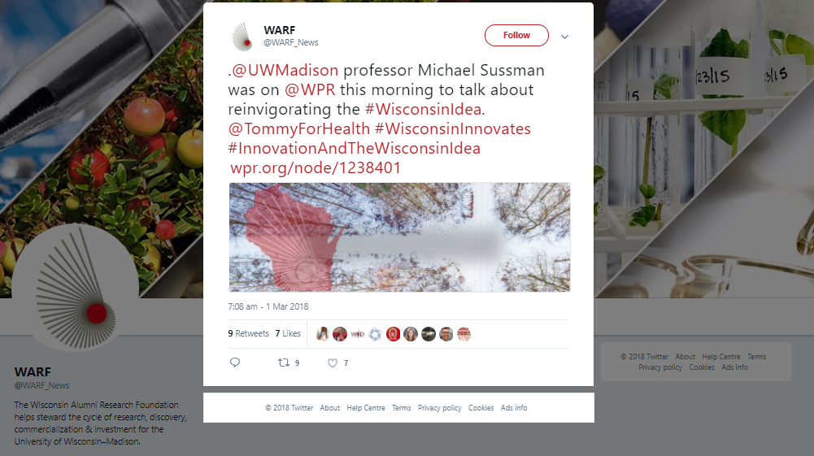The image size is (814, 456).
Task: Open wpr.org/node/1238401 link
Action: pos(316,167)
